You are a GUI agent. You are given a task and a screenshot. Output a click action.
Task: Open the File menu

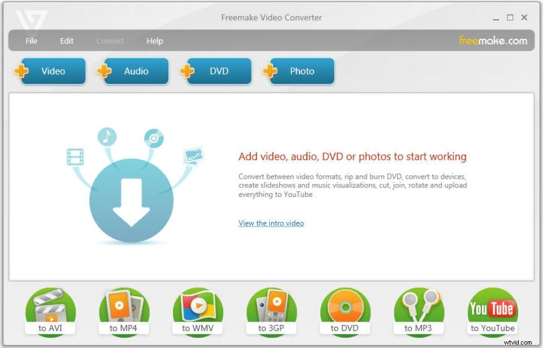pyautogui.click(x=31, y=41)
